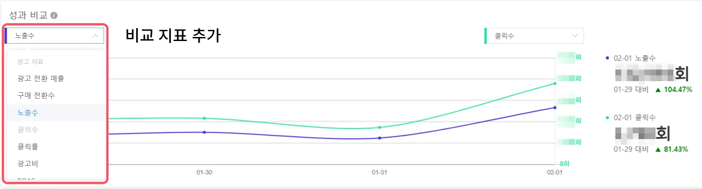
Task: Pick 클릭률 from the dropdown list
Action: click(28, 147)
